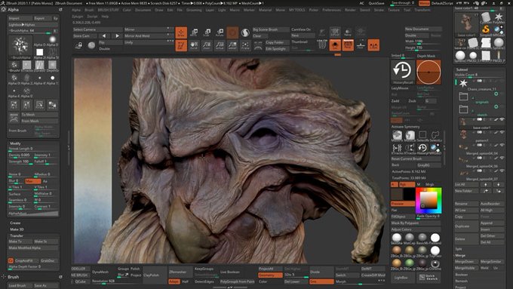Toggle visibility eye of Merged_option04_06 subtool
Screen dimensions: 513x289
pos(502,158)
